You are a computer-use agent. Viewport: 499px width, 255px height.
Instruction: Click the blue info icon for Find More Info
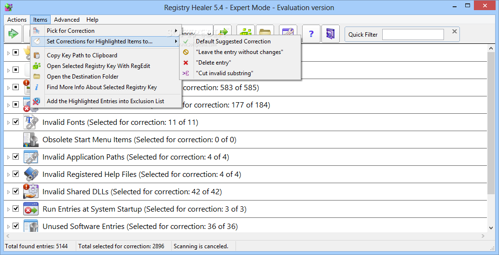click(37, 87)
